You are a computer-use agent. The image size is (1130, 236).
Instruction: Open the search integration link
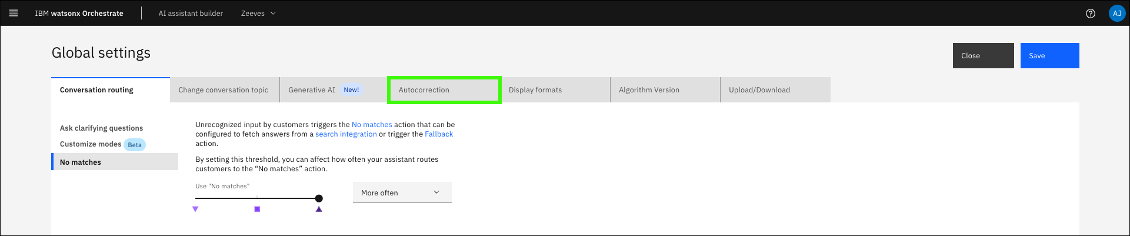(346, 134)
